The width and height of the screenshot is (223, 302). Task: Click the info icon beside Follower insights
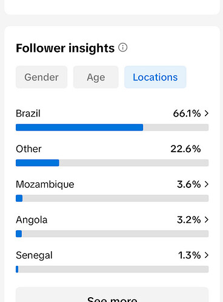point(123,48)
